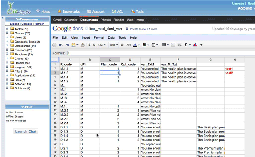Image resolution: width=255 pixels, height=157 pixels.
Task: Click the print icon in toolbar
Action: click(x=54, y=45)
